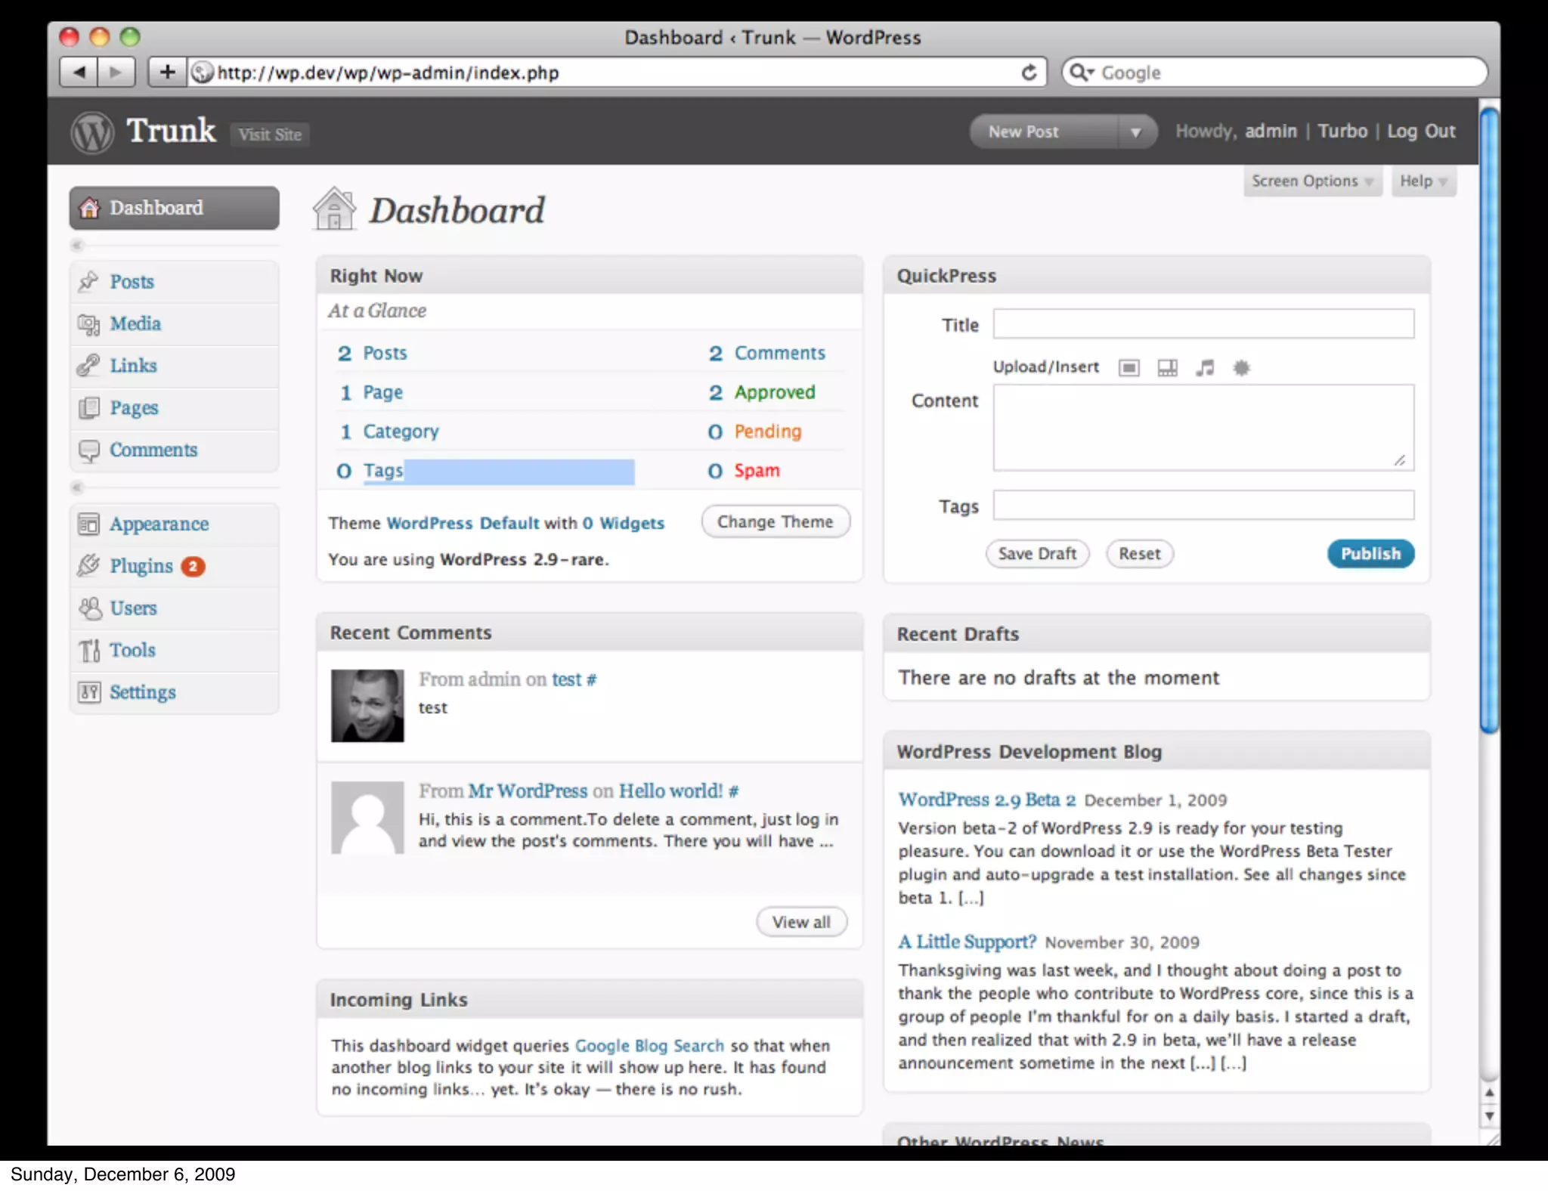Click the QuickPress Title input field
The image size is (1548, 1191).
[x=1203, y=324]
